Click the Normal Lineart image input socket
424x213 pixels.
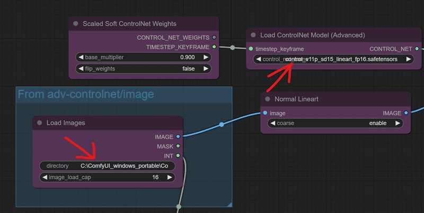click(265, 113)
